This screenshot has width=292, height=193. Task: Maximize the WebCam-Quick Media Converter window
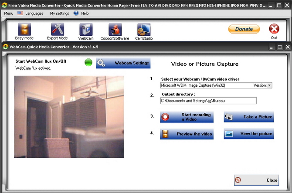(280, 47)
